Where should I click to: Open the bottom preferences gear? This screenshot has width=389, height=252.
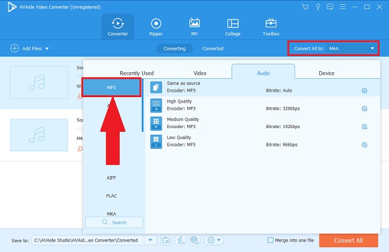(x=211, y=240)
